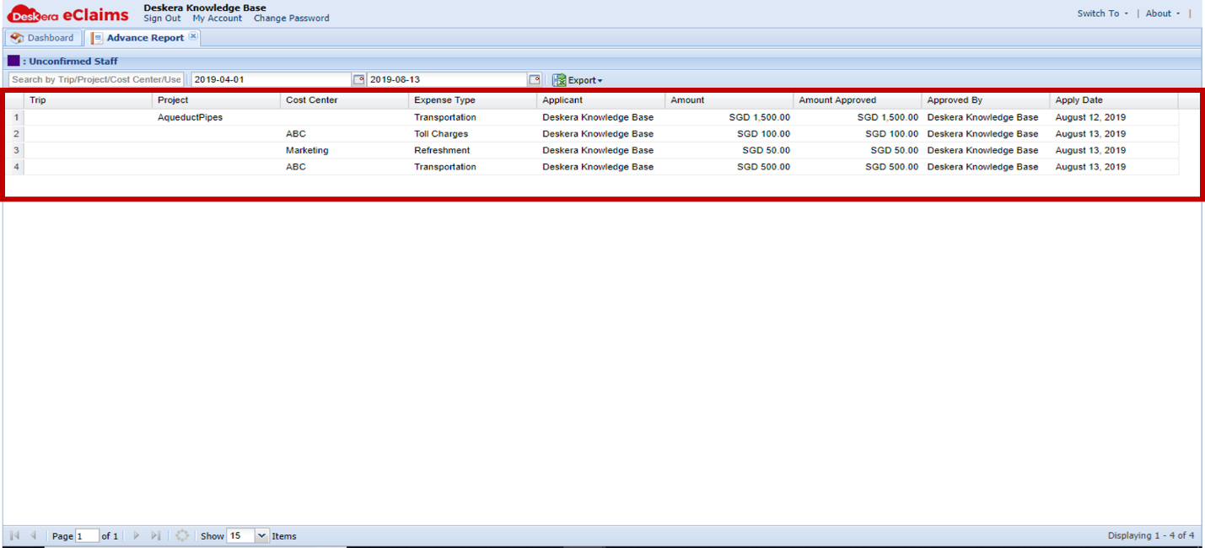Image resolution: width=1205 pixels, height=548 pixels.
Task: Select the Advance Report tab
Action: [143, 38]
